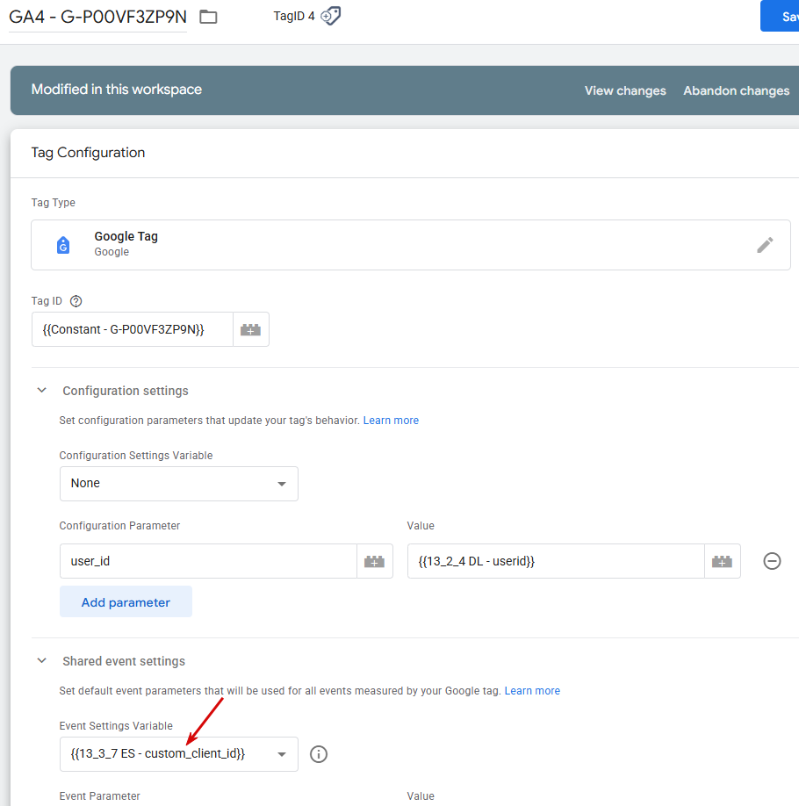799x806 pixels.
Task: Click Add parameter button
Action: click(126, 602)
